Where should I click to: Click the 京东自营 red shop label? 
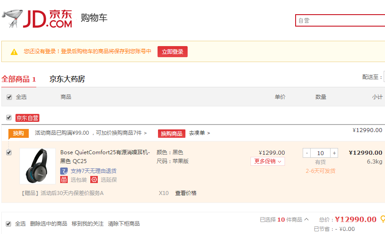pyautogui.click(x=27, y=118)
